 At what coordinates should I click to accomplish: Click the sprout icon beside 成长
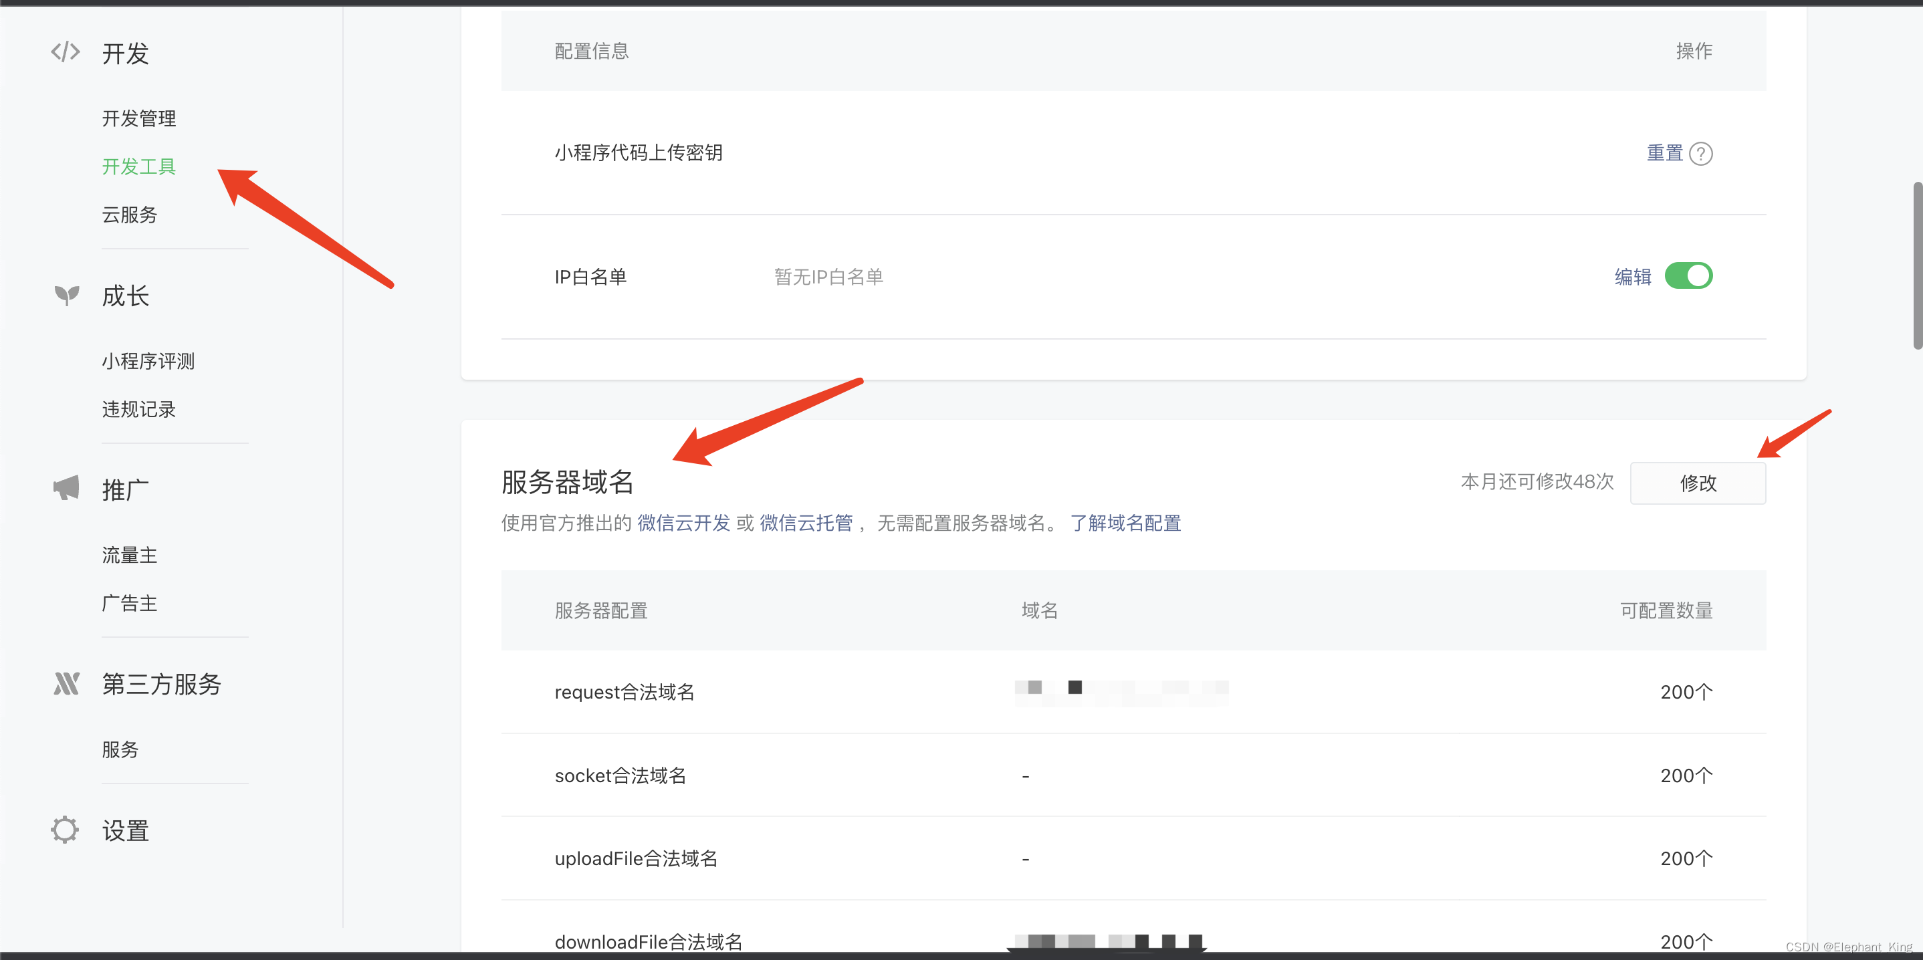click(66, 295)
